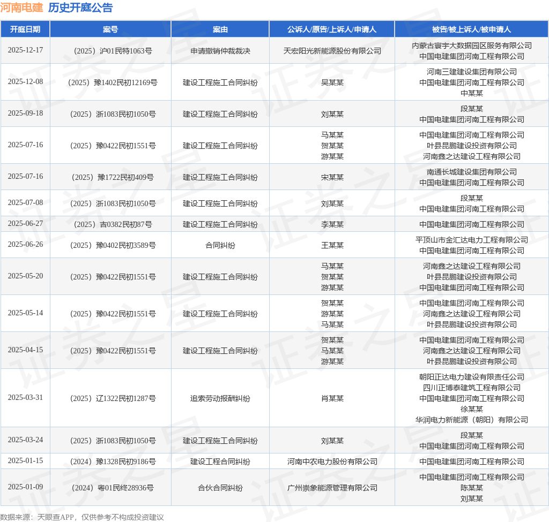Click case number （2025）沪01民特1063号
The image size is (549, 522).
click(x=111, y=51)
